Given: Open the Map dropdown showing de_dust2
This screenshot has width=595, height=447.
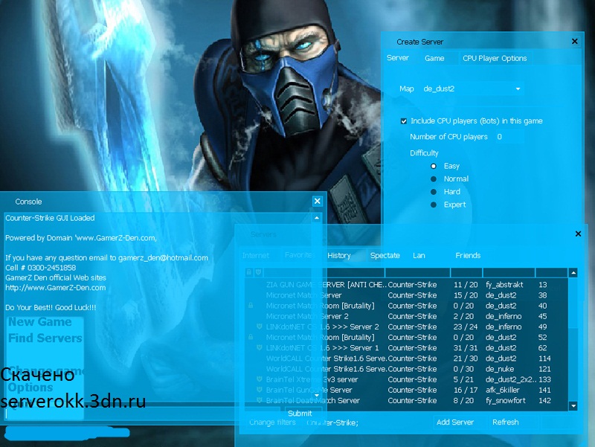Looking at the screenshot, I should pos(472,89).
